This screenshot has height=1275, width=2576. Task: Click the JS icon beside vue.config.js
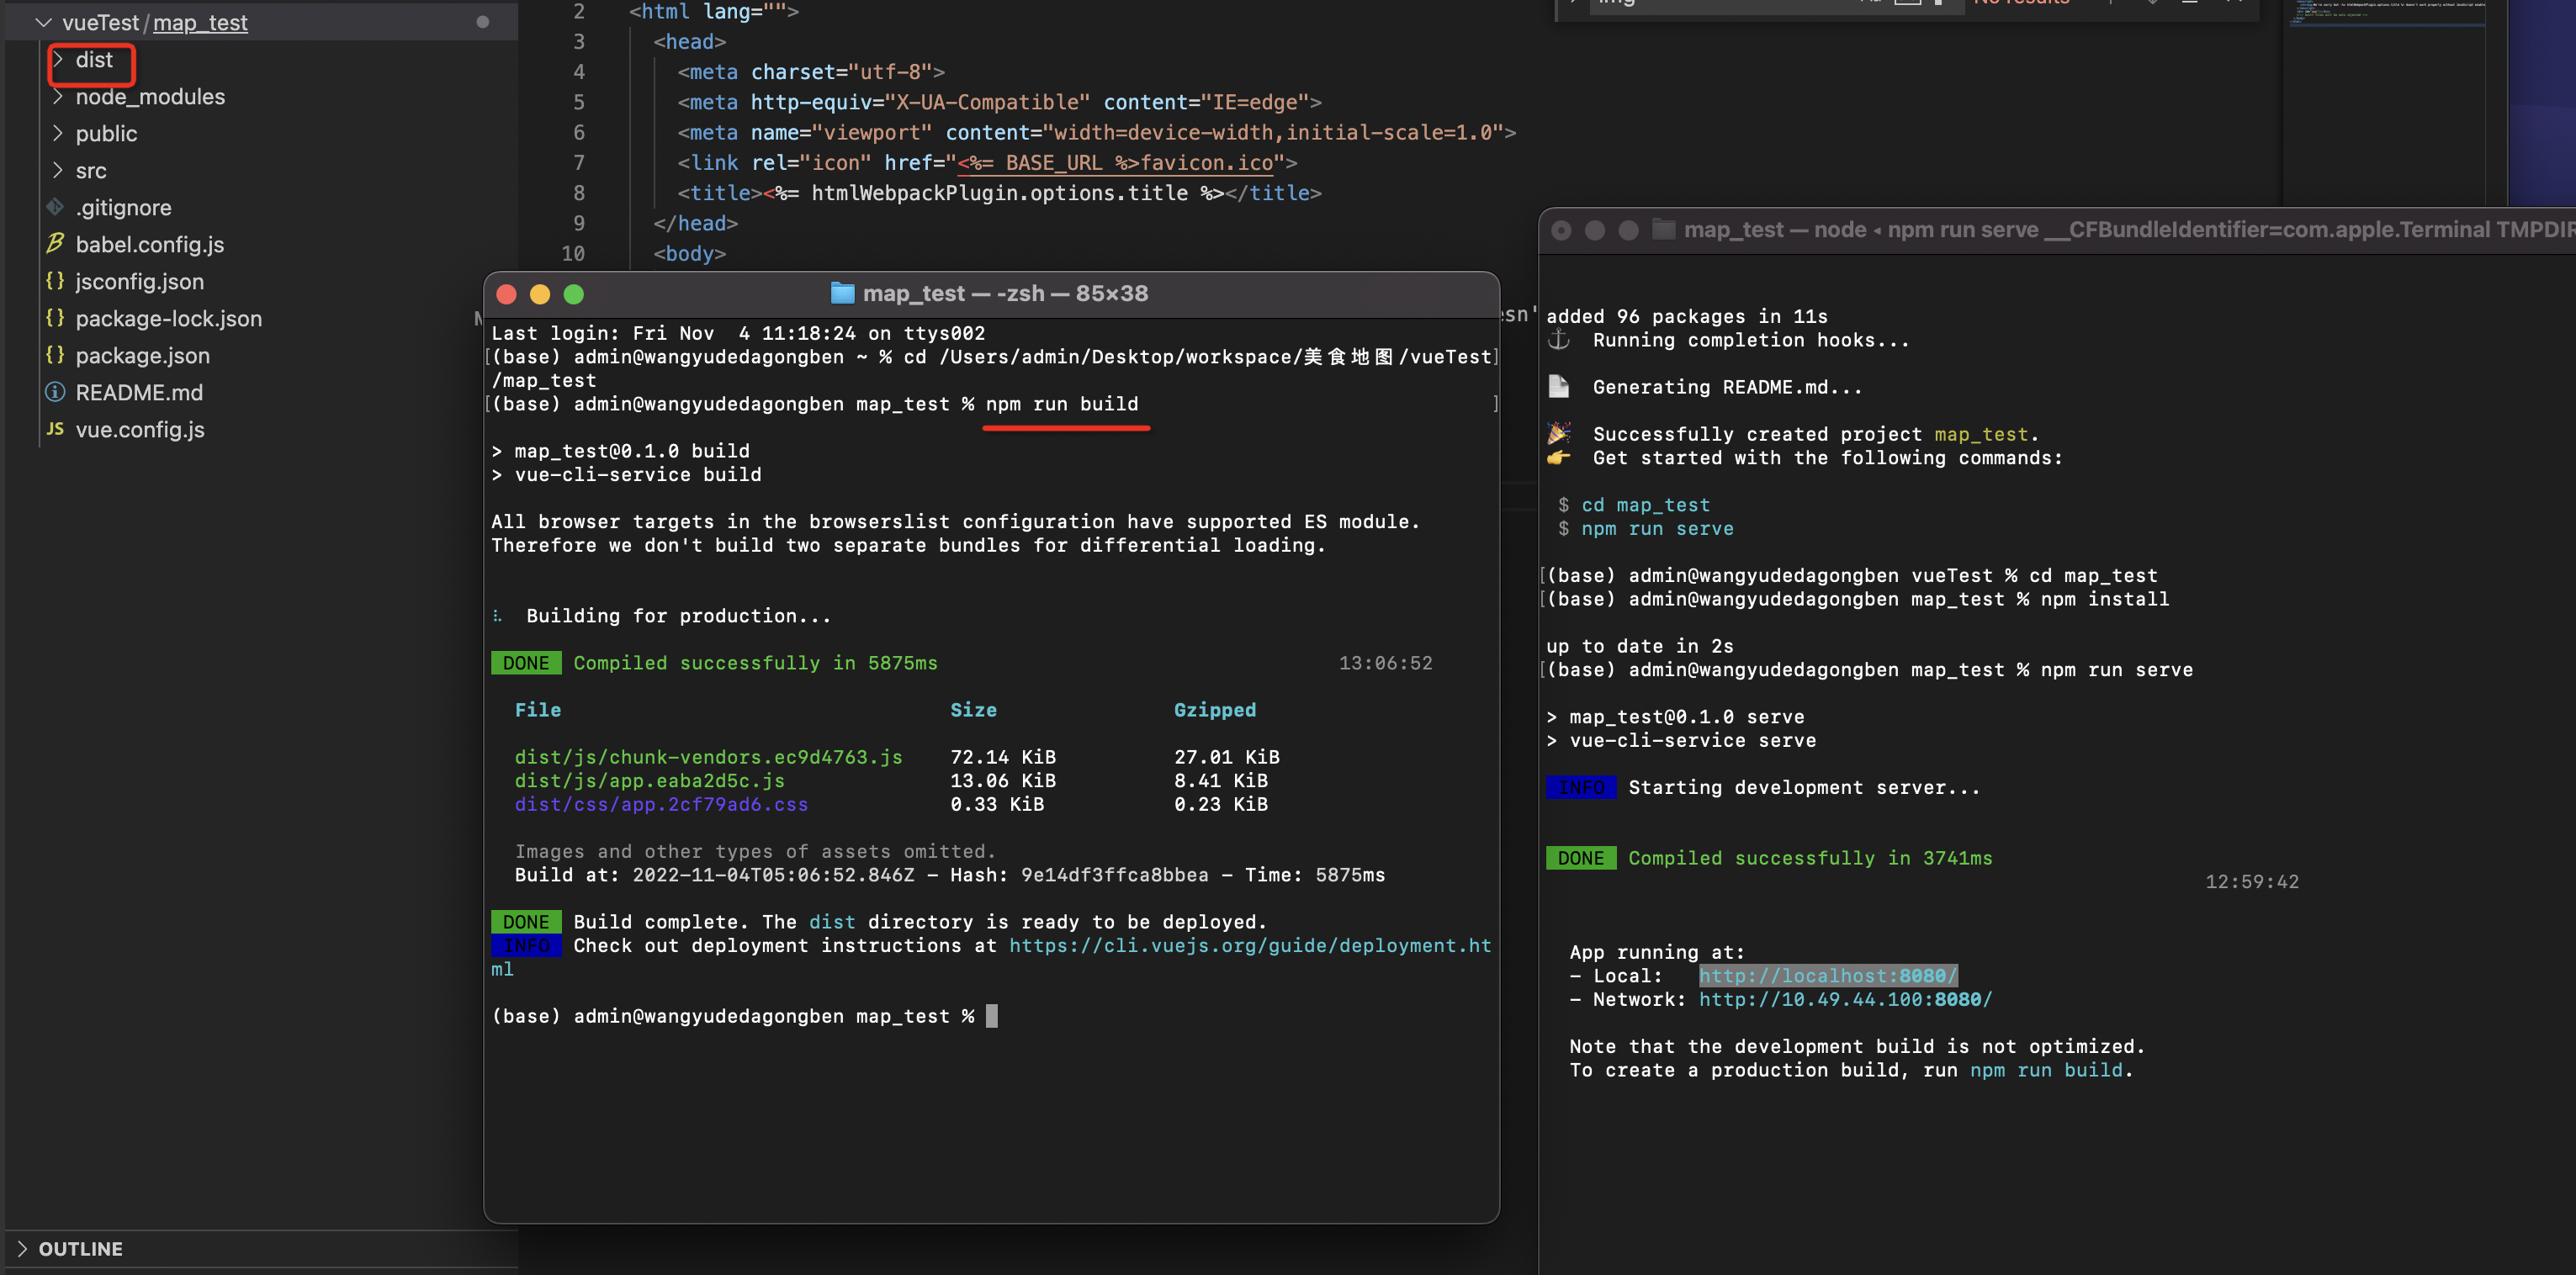click(x=55, y=429)
